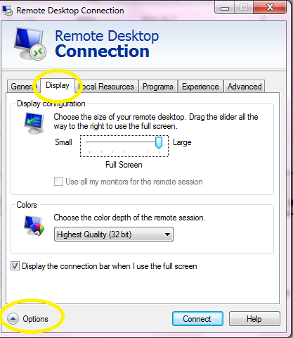Click the remote desktop size slider thumb
293x338 pixels.
[x=159, y=143]
